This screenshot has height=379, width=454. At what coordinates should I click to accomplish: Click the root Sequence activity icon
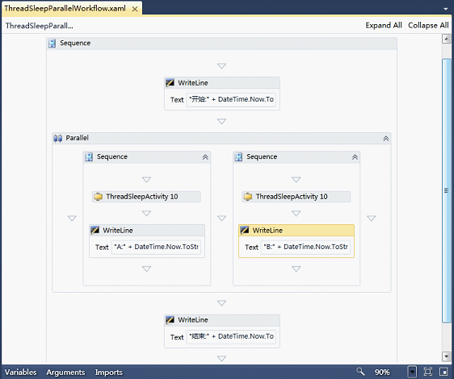coord(53,44)
